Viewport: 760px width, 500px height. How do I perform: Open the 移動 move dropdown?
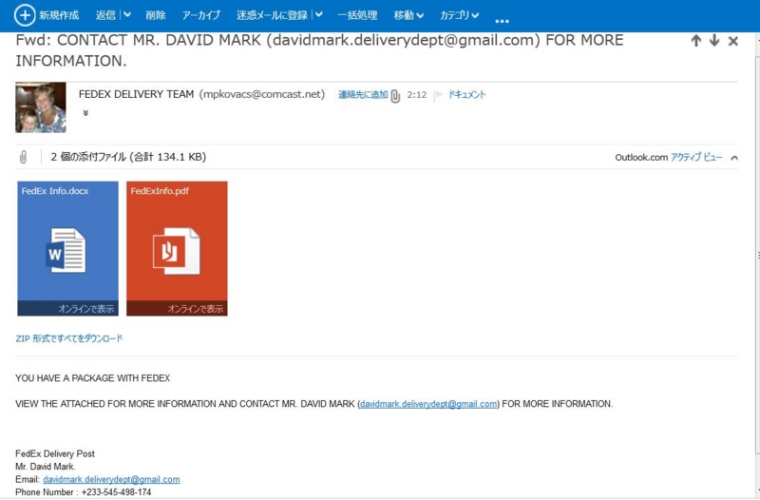(x=408, y=15)
